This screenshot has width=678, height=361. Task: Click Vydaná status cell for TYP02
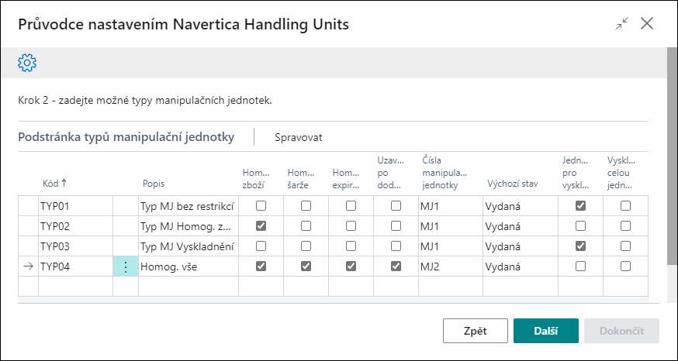pyautogui.click(x=521, y=226)
